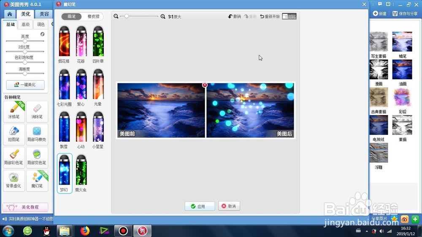This screenshot has height=237, width=422.
Task: Click 保存与分享 save button
Action: [405, 13]
